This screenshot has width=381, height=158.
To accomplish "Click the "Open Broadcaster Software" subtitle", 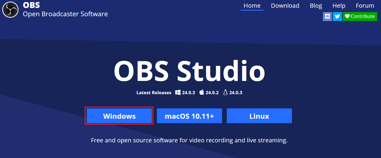I will 65,14.
